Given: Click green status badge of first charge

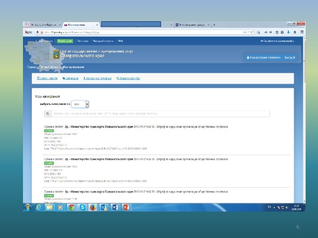Looking at the screenshot, I should coord(49,131).
